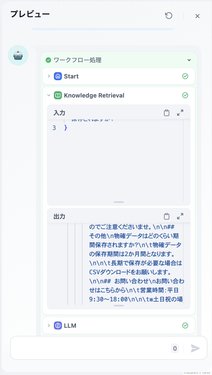The image size is (212, 375).
Task: Copy the 入力 panel contents
Action: point(166,113)
